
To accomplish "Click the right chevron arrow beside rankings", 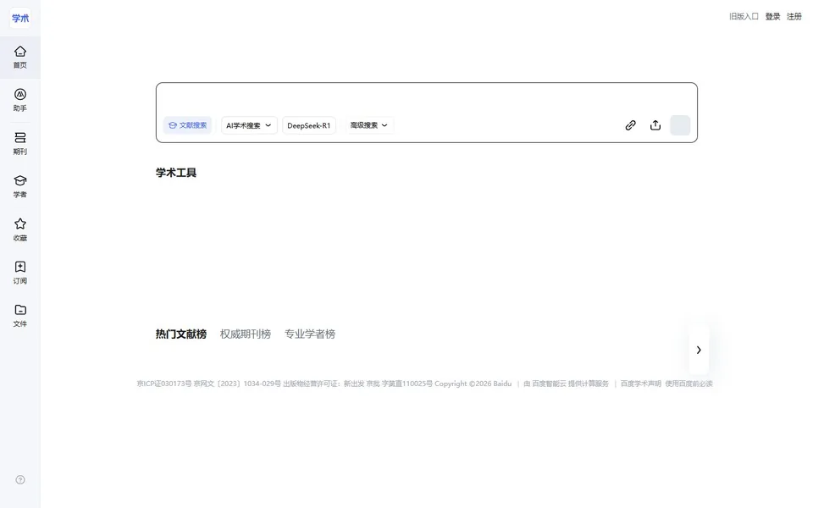I will tap(699, 350).
